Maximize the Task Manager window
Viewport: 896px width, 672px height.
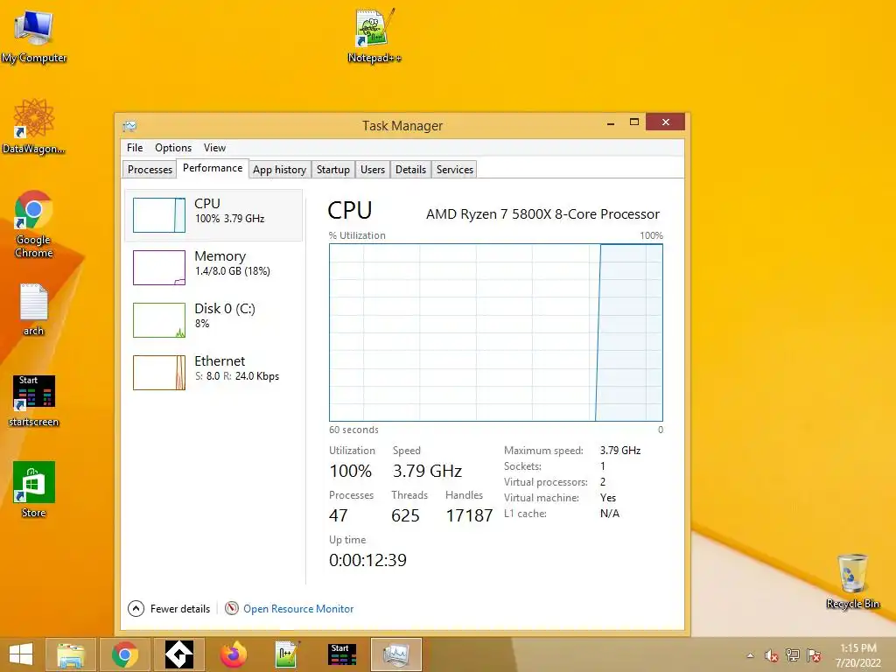click(x=634, y=122)
